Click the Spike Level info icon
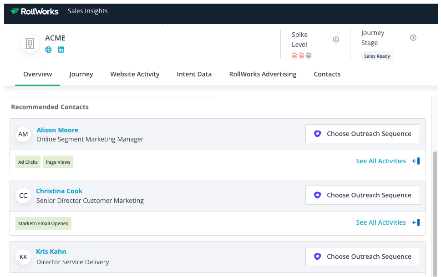Viewport: 441px width, 277px height. click(x=336, y=40)
